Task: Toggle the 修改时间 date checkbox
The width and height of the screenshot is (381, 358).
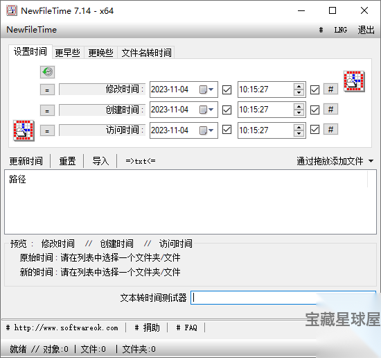Action: click(227, 89)
